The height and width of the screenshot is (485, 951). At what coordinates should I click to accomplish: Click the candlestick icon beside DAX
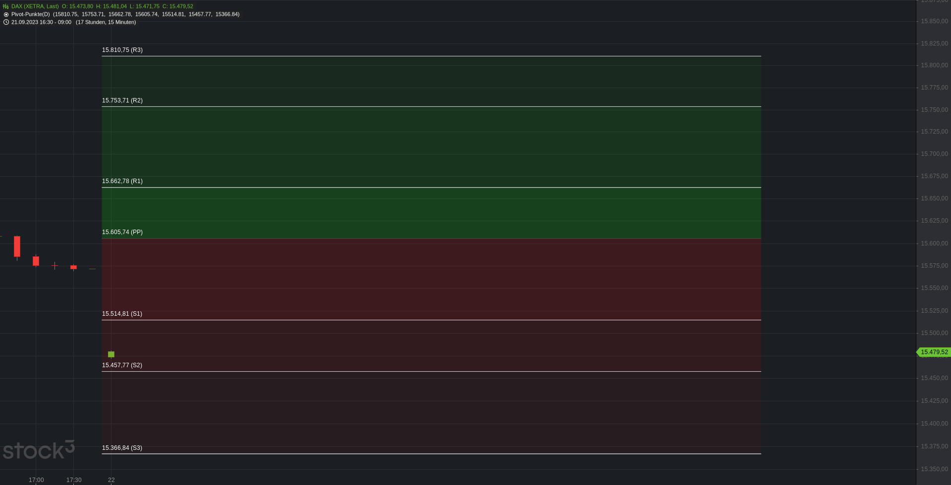click(6, 6)
